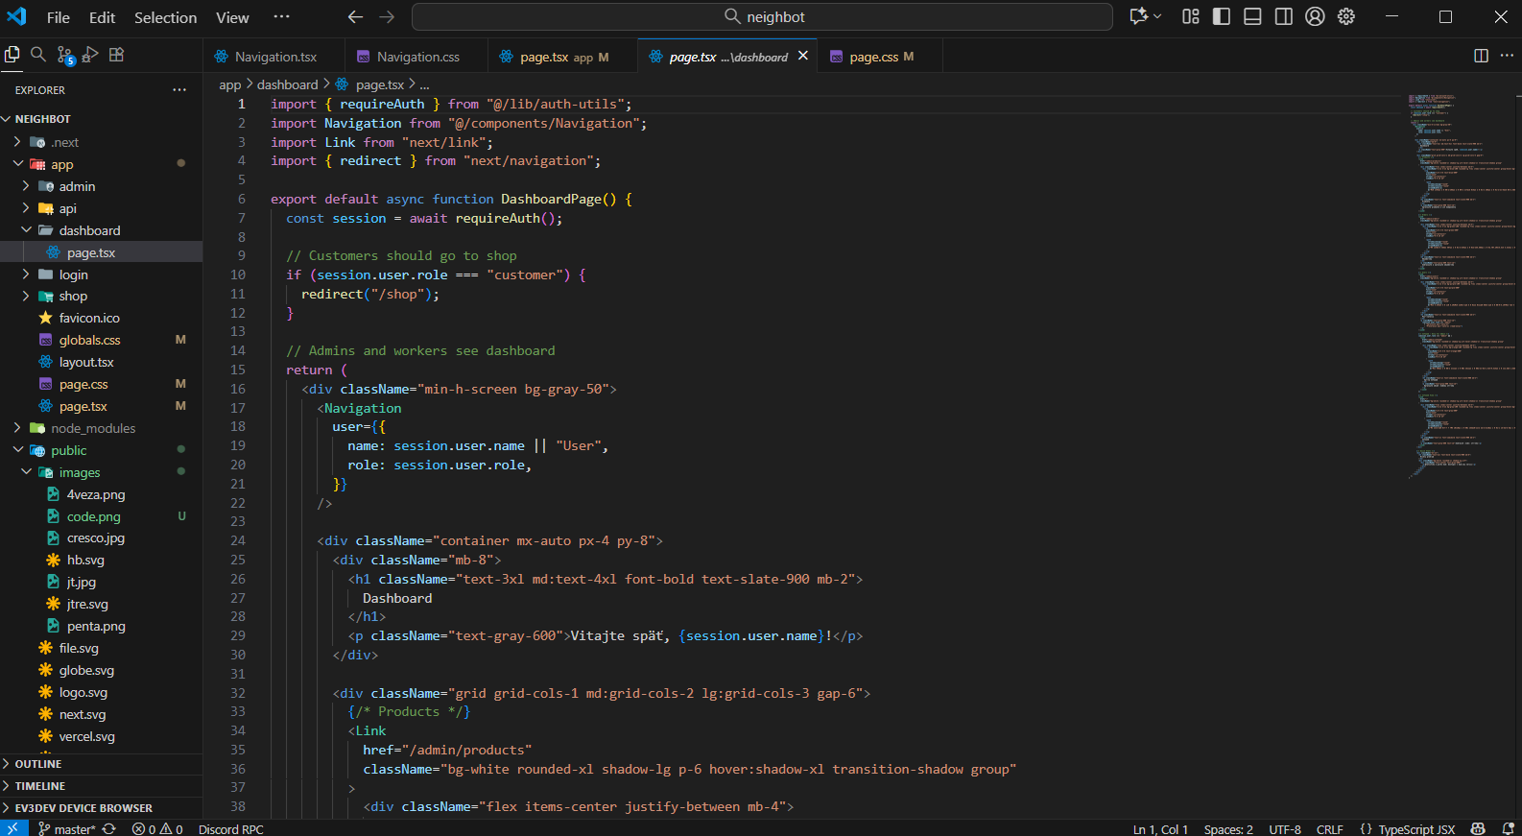Click the notifications bell in status bar
Image resolution: width=1522 pixels, height=836 pixels.
coord(1508,828)
